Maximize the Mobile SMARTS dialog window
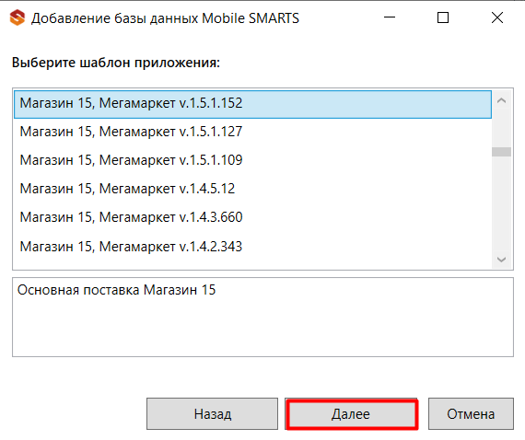The width and height of the screenshot is (525, 440). pyautogui.click(x=443, y=17)
